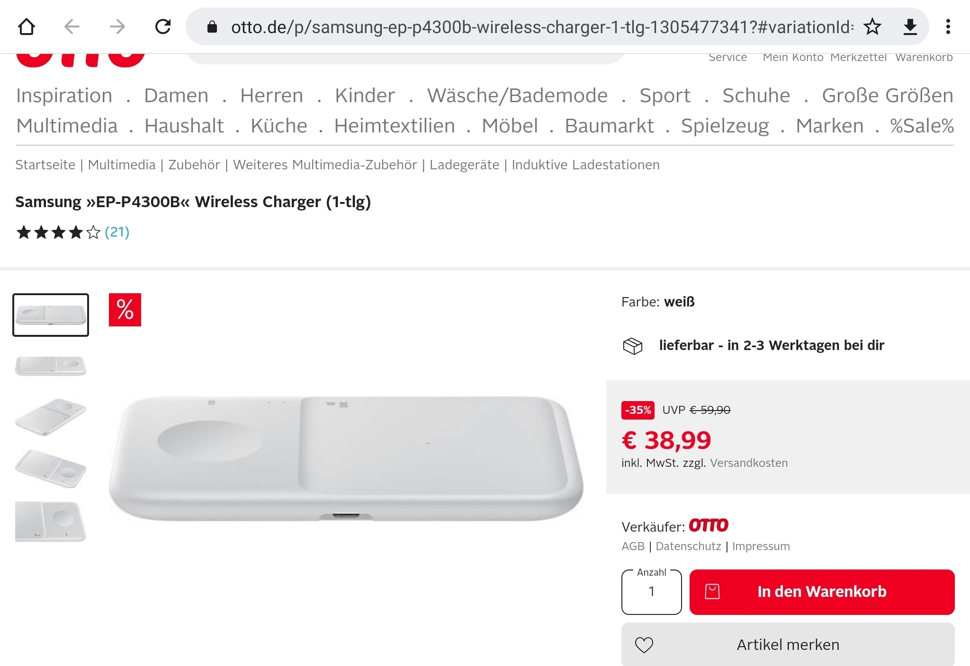The height and width of the screenshot is (666, 970).
Task: Click the heart wishlist icon
Action: pos(644,645)
